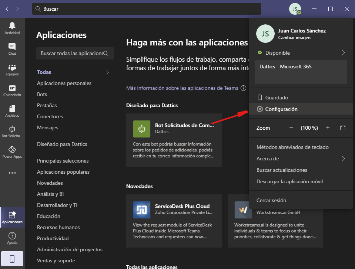This screenshot has height=269, width=355.
Task: Toggle full screen zoom icon
Action: coord(343,128)
